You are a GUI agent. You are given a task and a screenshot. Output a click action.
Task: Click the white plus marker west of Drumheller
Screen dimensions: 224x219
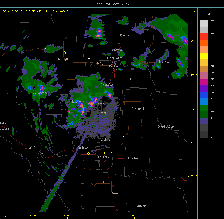tap(159, 98)
